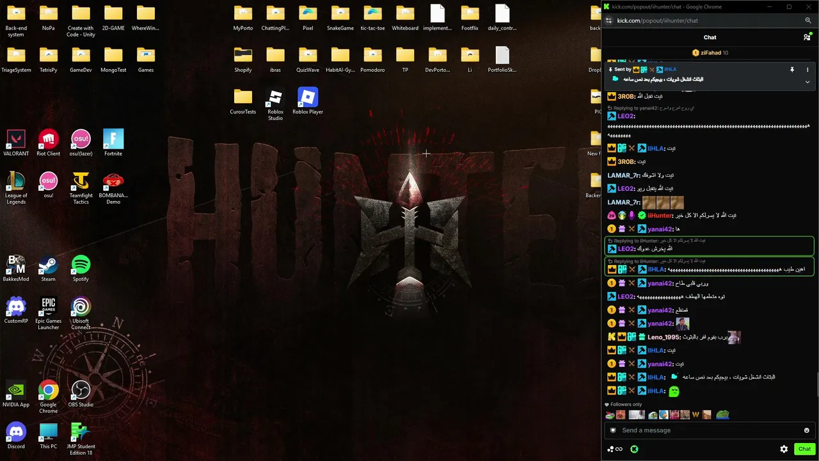Open zIFahad top gifter entry
The width and height of the screenshot is (819, 461).
pos(710,53)
